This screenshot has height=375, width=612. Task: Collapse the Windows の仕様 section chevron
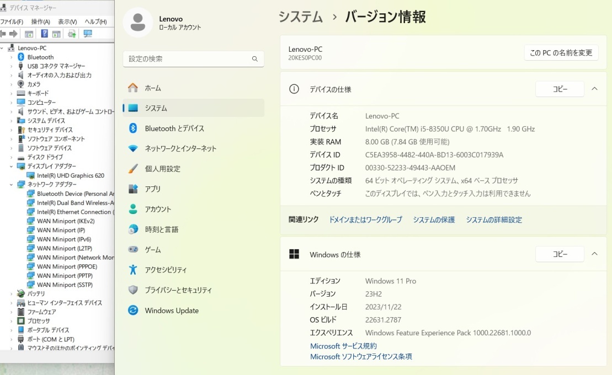point(594,254)
